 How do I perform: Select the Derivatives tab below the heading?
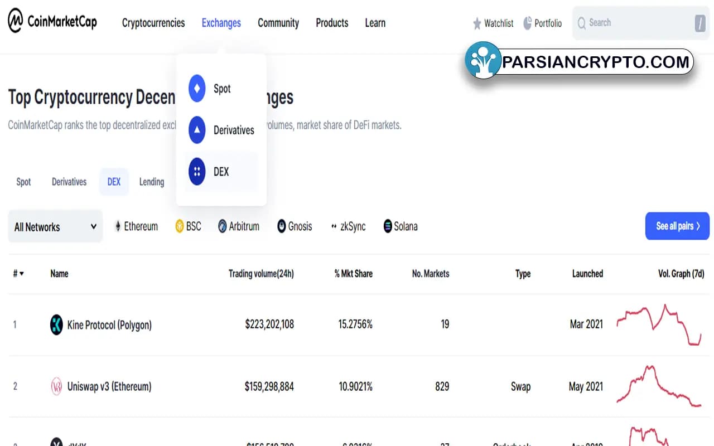(69, 182)
